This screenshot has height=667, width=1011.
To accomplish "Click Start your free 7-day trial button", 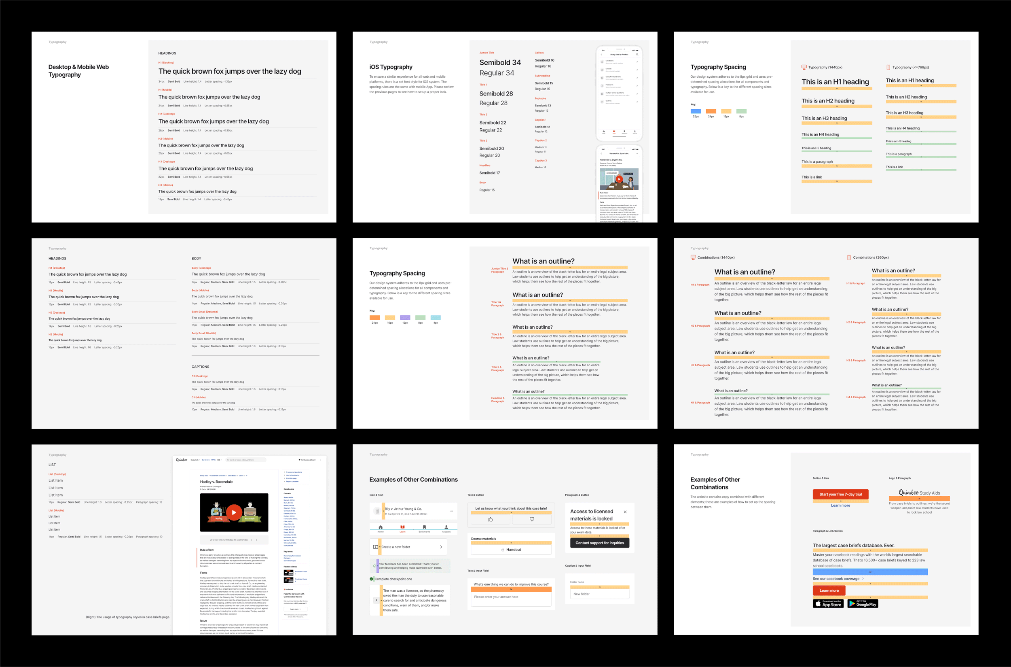I will tap(840, 494).
